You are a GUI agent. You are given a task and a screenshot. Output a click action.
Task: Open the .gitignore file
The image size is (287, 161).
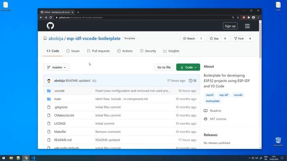tap(61, 107)
